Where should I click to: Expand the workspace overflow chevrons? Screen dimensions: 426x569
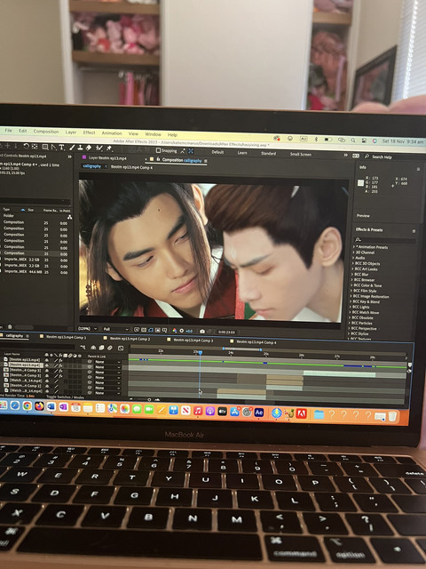pos(345,155)
